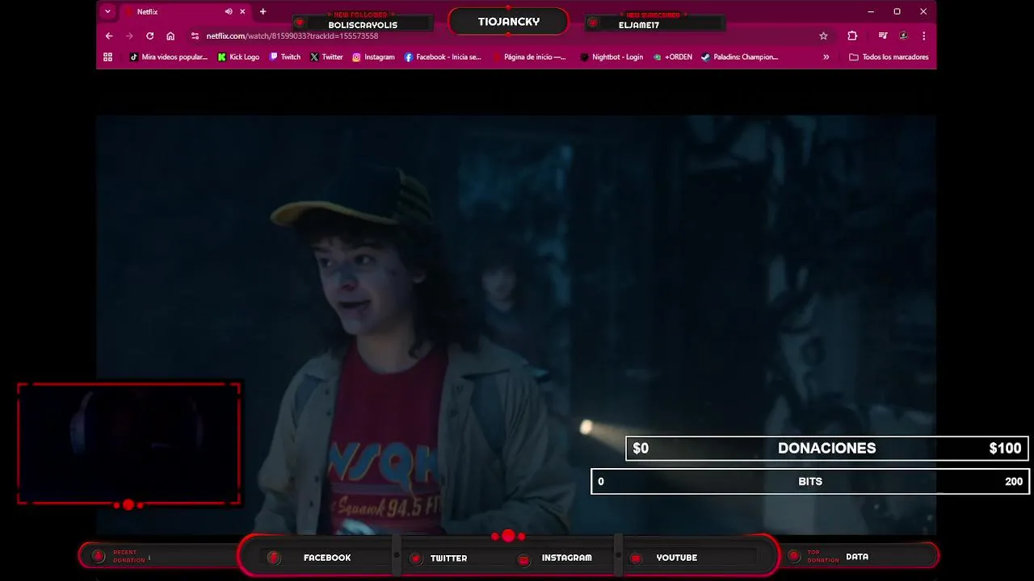Open the extensions puzzle icon
The image size is (1034, 581).
pyautogui.click(x=852, y=36)
